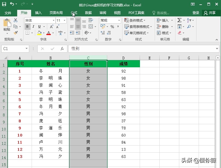221x168 pixels.
Task: Switch to the PDF工具集 tab
Action: (136, 13)
